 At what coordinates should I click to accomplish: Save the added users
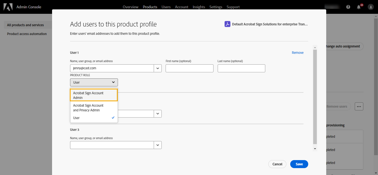click(299, 164)
